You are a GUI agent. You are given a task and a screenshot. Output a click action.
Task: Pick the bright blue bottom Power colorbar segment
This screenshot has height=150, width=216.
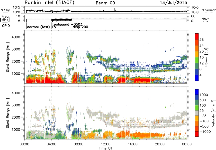coord(197,78)
